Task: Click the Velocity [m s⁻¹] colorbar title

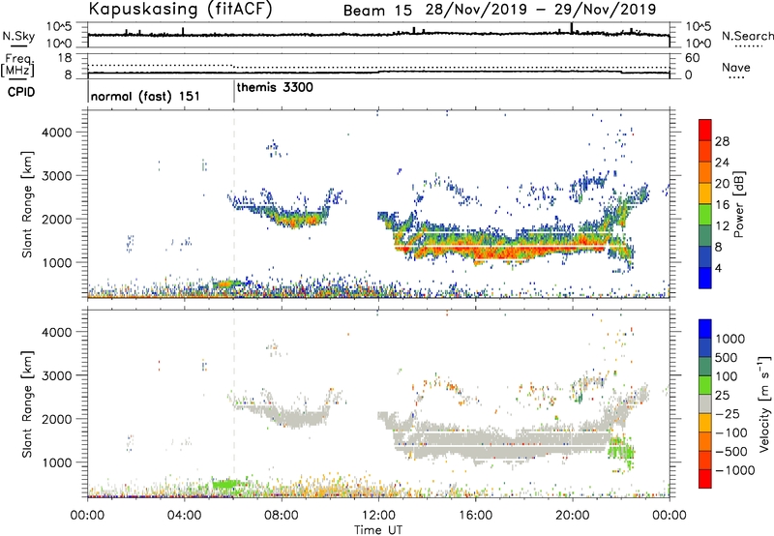Action: click(764, 403)
